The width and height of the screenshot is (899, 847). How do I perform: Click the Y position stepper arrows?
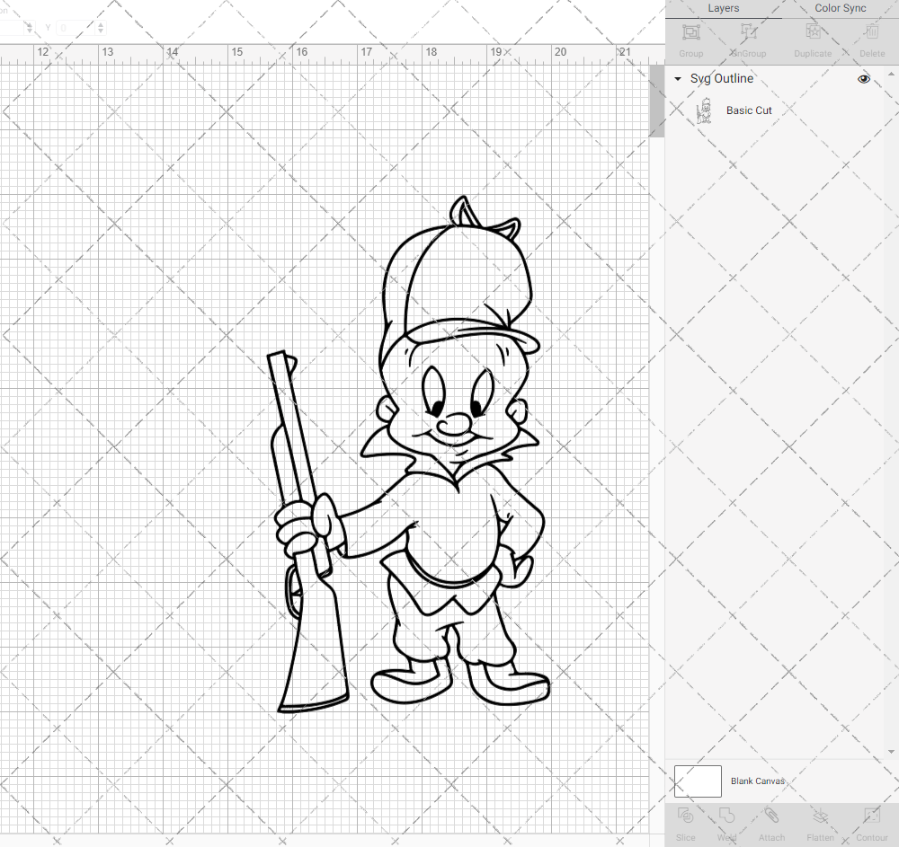tap(101, 28)
